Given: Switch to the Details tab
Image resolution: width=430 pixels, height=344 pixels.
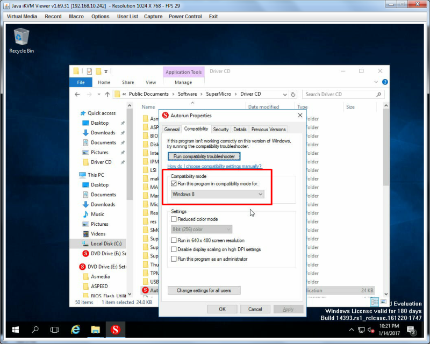Looking at the screenshot, I should pyautogui.click(x=240, y=130).
